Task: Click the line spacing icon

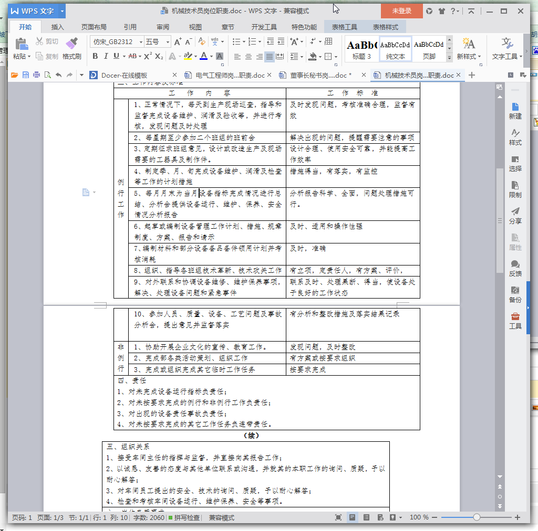Action: [x=294, y=57]
